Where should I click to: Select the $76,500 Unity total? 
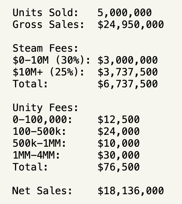pyautogui.click(x=119, y=167)
